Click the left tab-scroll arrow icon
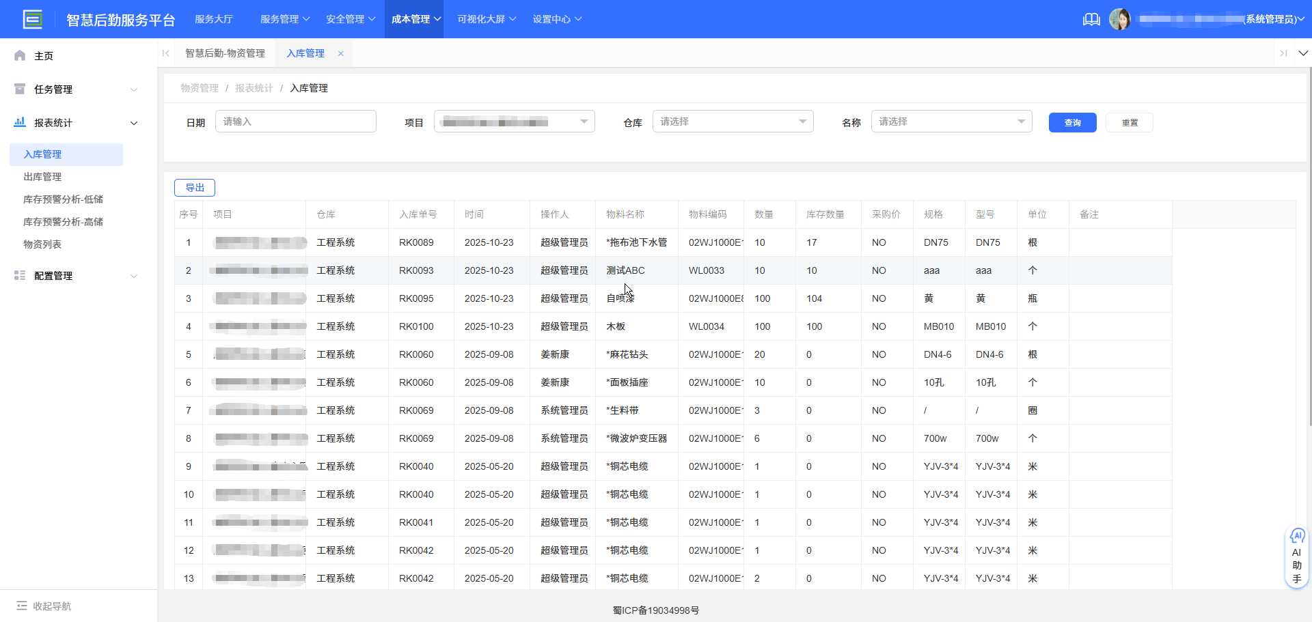The image size is (1312, 622). point(166,53)
